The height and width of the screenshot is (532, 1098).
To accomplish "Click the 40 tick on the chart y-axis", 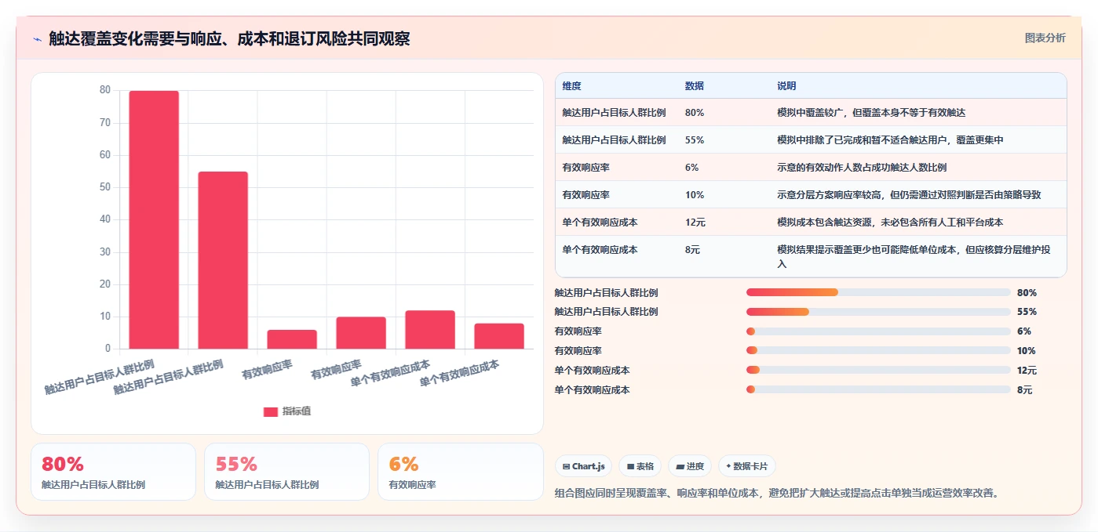I will tap(104, 219).
